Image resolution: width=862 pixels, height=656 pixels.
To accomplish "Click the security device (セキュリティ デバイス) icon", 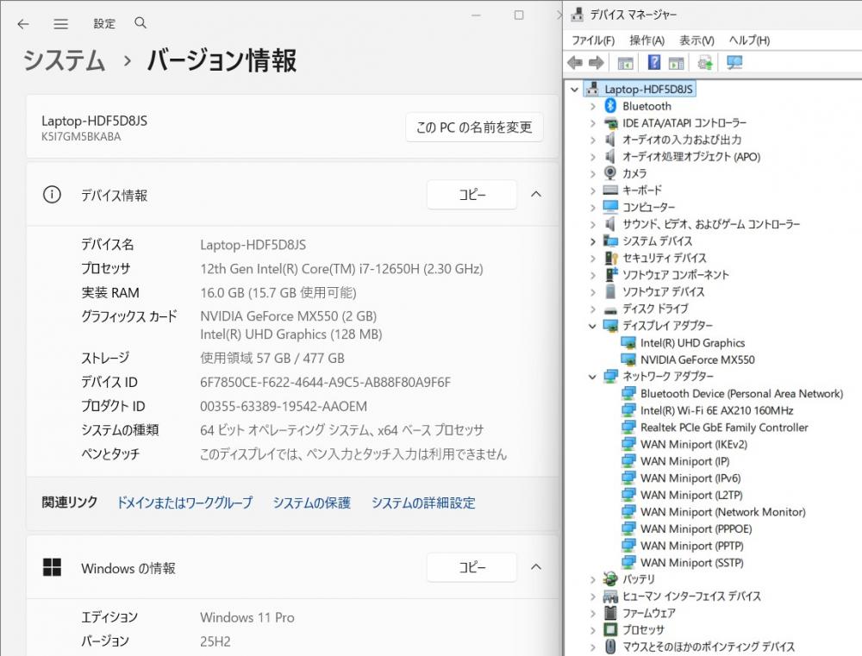I will click(x=611, y=258).
